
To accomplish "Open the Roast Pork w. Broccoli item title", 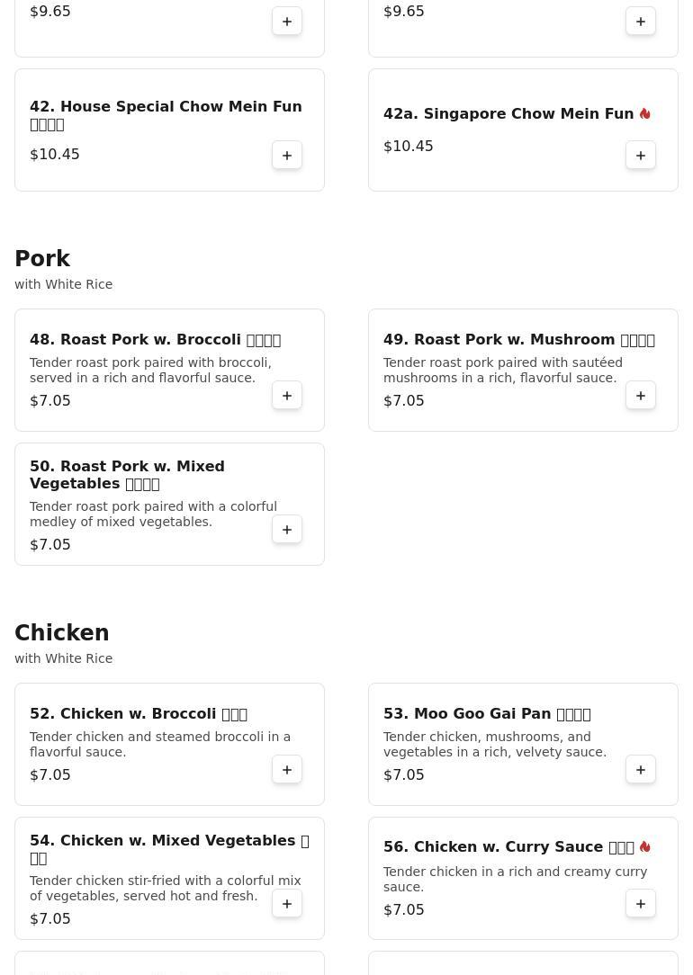I will pos(155,340).
